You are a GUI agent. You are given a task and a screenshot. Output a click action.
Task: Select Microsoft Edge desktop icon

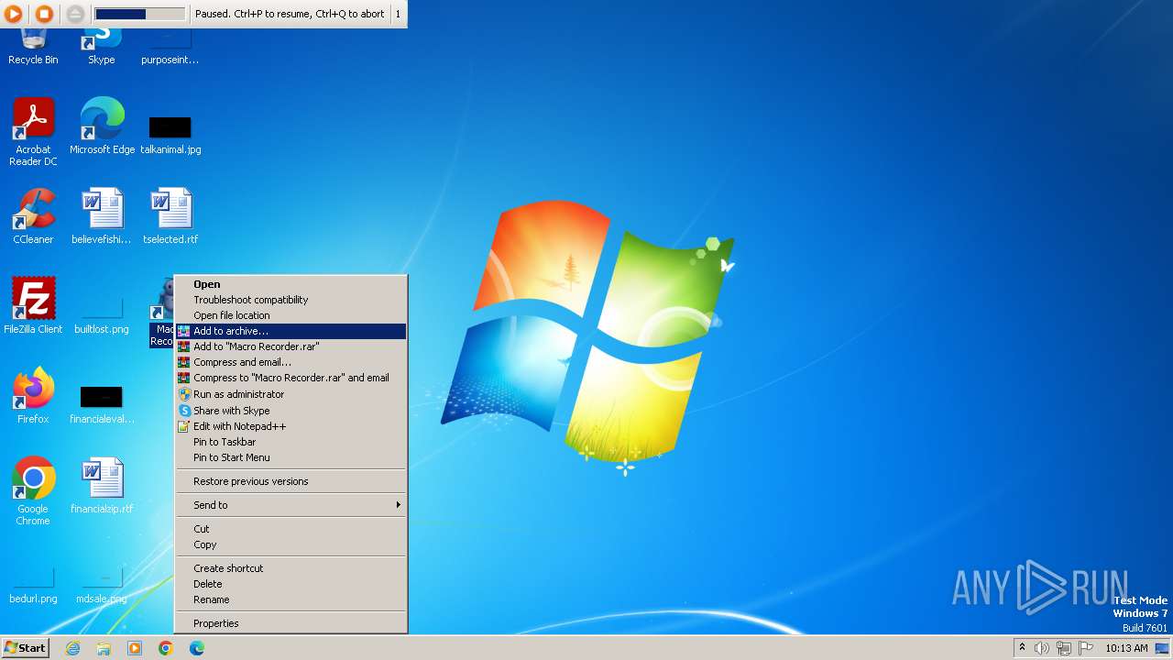(x=102, y=126)
